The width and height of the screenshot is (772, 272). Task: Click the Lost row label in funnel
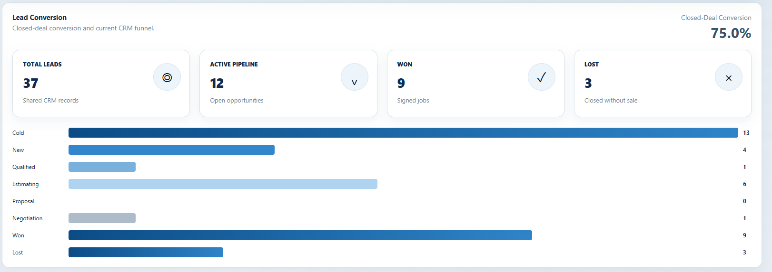(18, 253)
